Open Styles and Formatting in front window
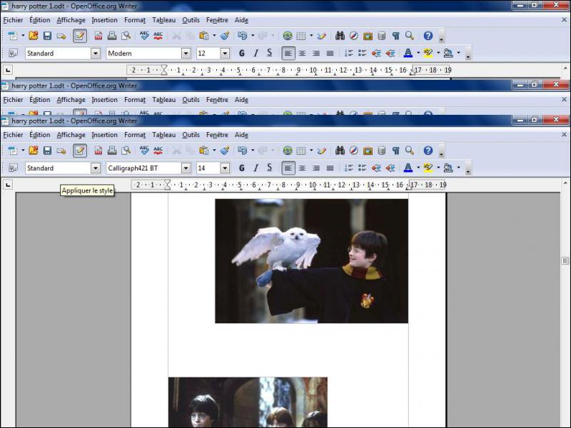The height and width of the screenshot is (428, 571). pyautogui.click(x=13, y=168)
